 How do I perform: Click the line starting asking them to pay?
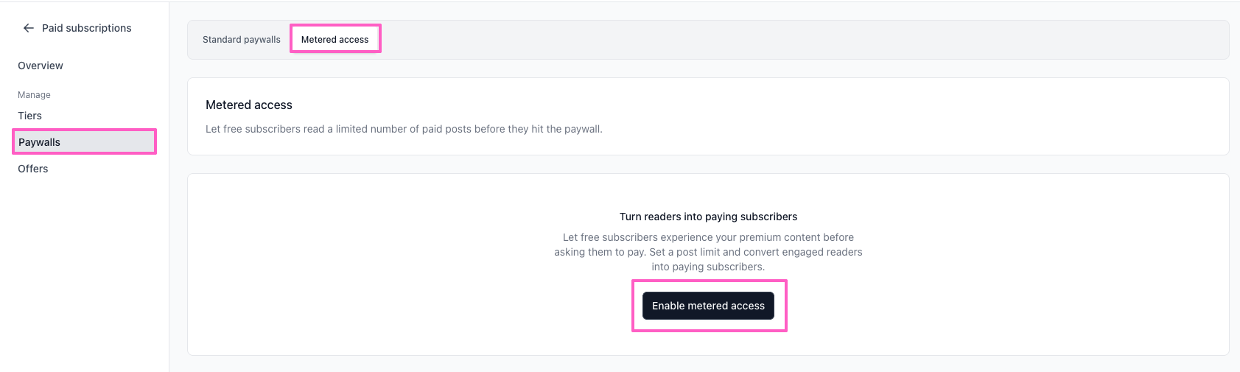click(x=708, y=252)
